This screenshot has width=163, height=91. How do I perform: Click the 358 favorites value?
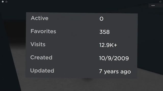click(x=104, y=32)
